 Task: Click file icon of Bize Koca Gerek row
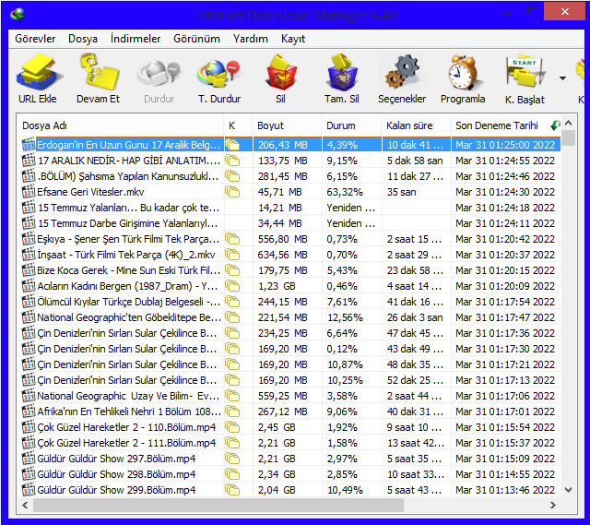coord(29,270)
